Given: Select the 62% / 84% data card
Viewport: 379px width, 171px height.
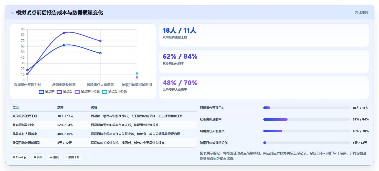Looking at the screenshot, I should 264,61.
